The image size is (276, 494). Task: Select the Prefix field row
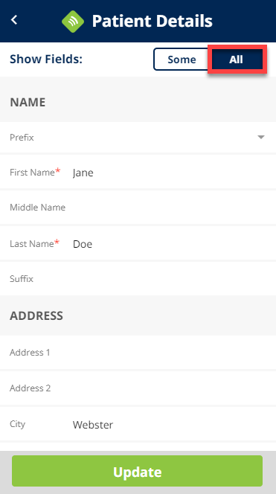point(138,138)
